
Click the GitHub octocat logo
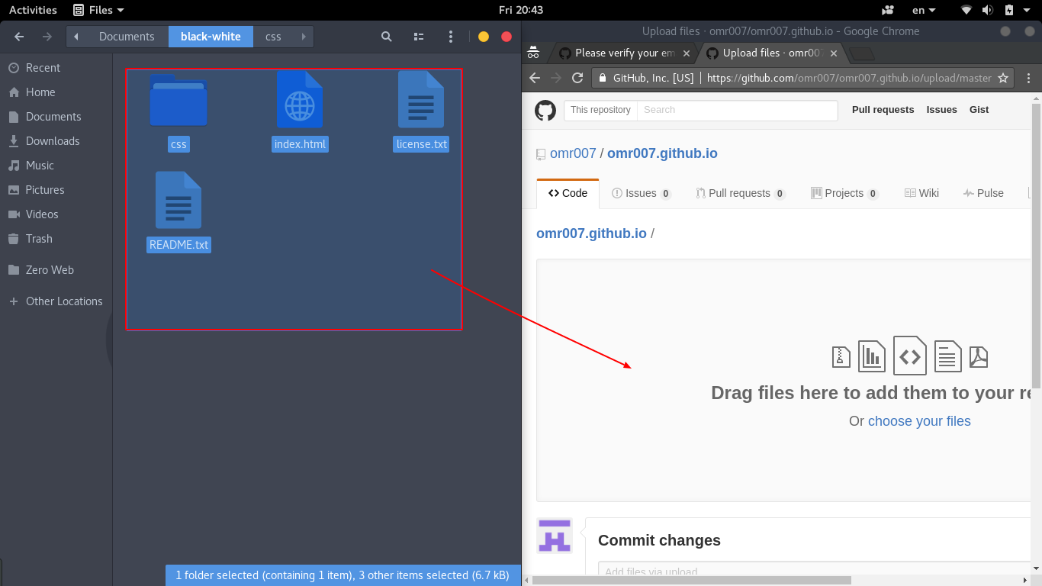click(545, 111)
